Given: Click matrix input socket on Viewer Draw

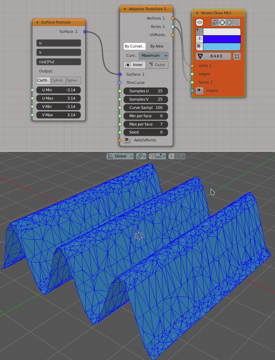Looking at the screenshot, I should pyautogui.click(x=192, y=91).
